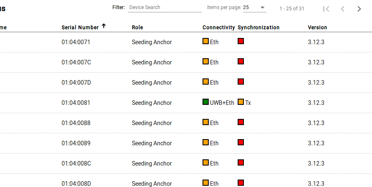Click red synchronization status of 01:04:0071
Image resolution: width=372 pixels, height=187 pixels.
point(241,41)
